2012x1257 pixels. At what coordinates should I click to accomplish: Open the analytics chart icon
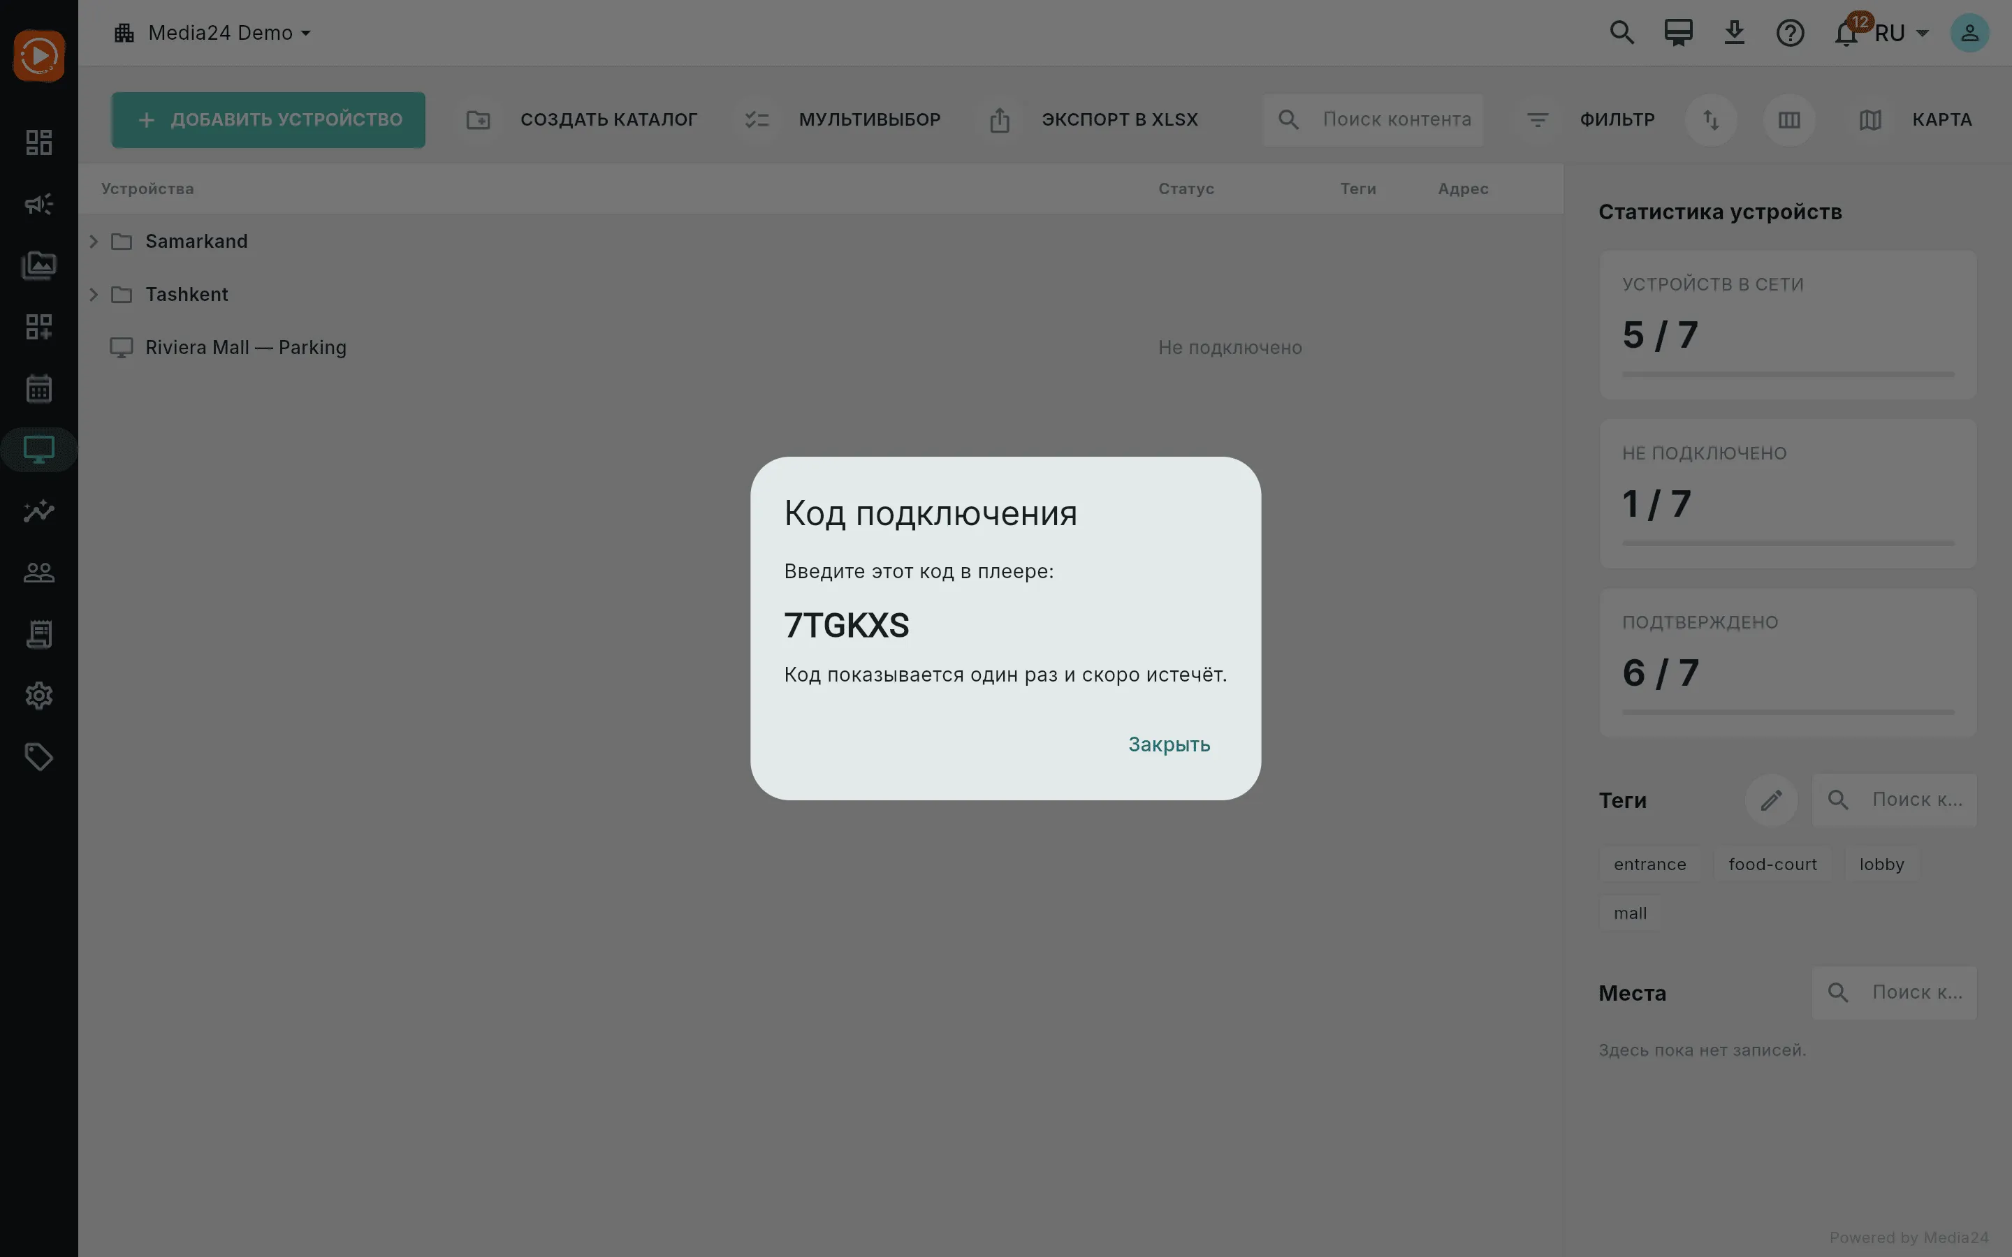coord(39,511)
